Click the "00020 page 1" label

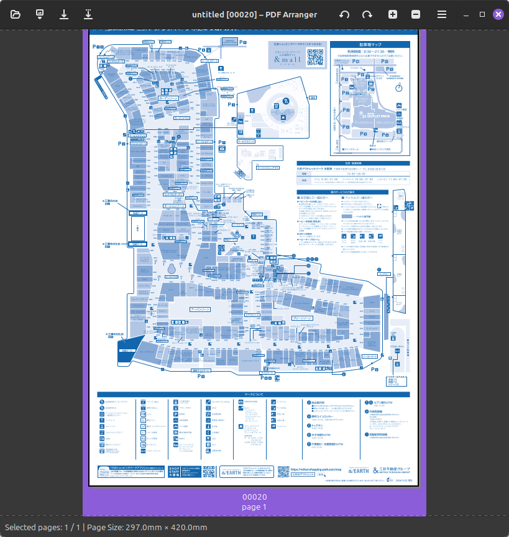(x=254, y=502)
